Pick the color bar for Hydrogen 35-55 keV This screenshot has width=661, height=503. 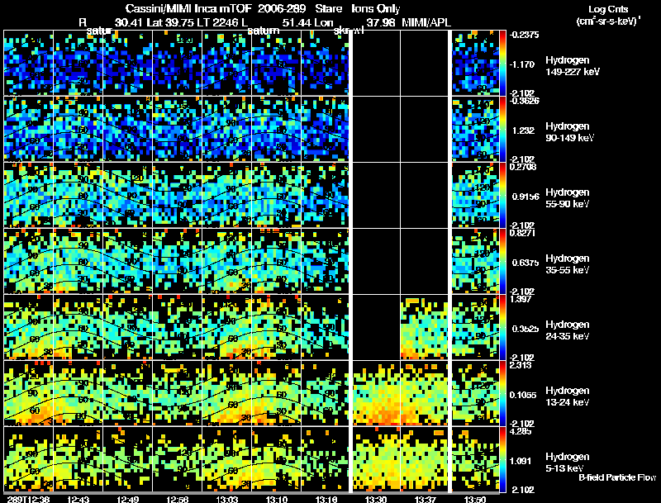click(x=503, y=261)
